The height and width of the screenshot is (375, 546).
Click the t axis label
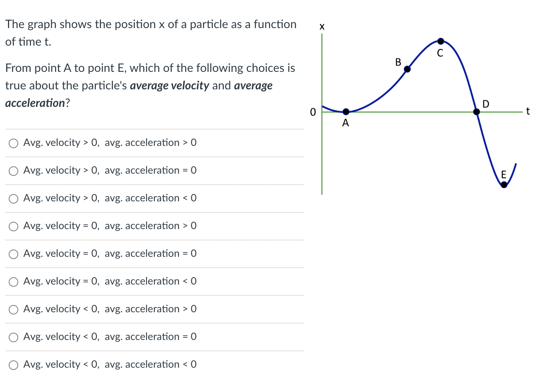[528, 111]
